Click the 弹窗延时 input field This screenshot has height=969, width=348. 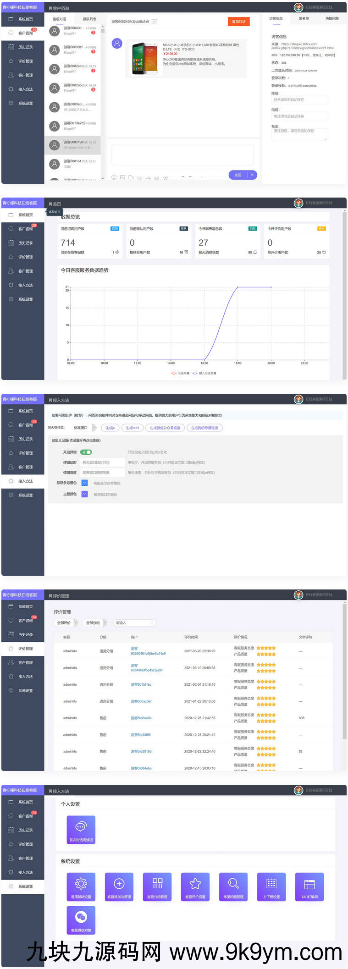(102, 462)
